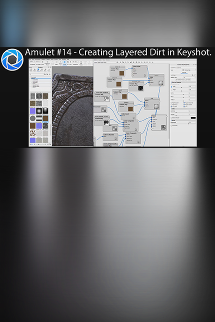Collapse the Bump section
This screenshot has width=215, height=322.
tap(183, 120)
